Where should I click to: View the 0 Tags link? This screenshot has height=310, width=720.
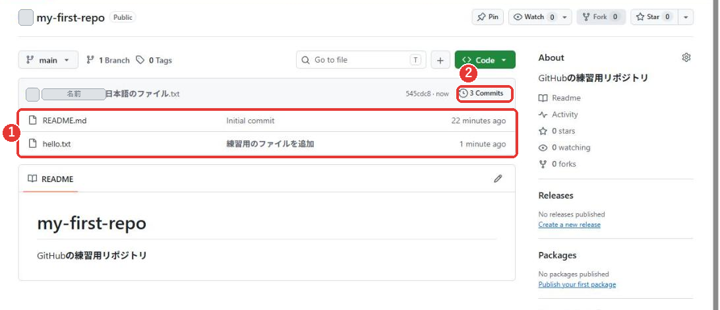click(x=154, y=60)
